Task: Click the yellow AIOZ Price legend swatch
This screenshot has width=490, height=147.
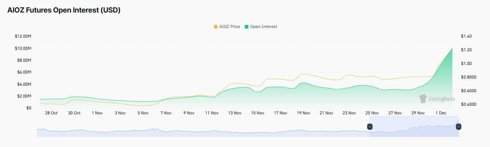Action: pyautogui.click(x=216, y=27)
